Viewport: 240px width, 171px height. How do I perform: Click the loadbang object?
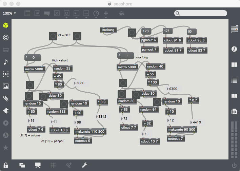pos(108,30)
